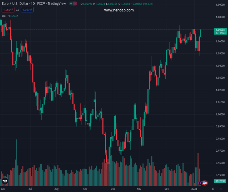Toggle the market status indicator pill
Screen dimensions: 228x192
tap(73, 4)
